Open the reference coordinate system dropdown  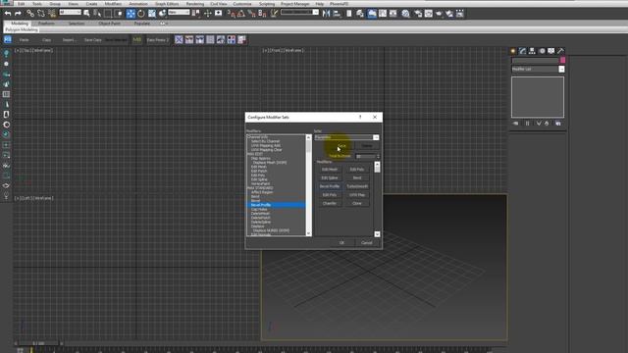(179, 13)
